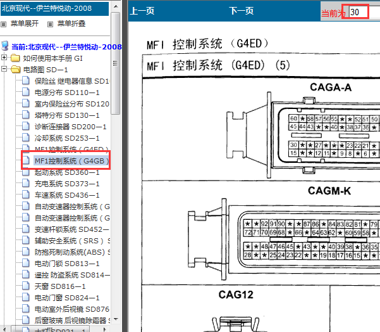
Task: Click the 菜单展开 list icon
Action: [4, 24]
